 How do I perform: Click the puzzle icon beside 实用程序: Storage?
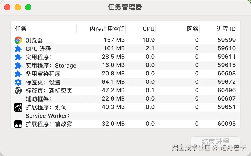(x=18, y=65)
